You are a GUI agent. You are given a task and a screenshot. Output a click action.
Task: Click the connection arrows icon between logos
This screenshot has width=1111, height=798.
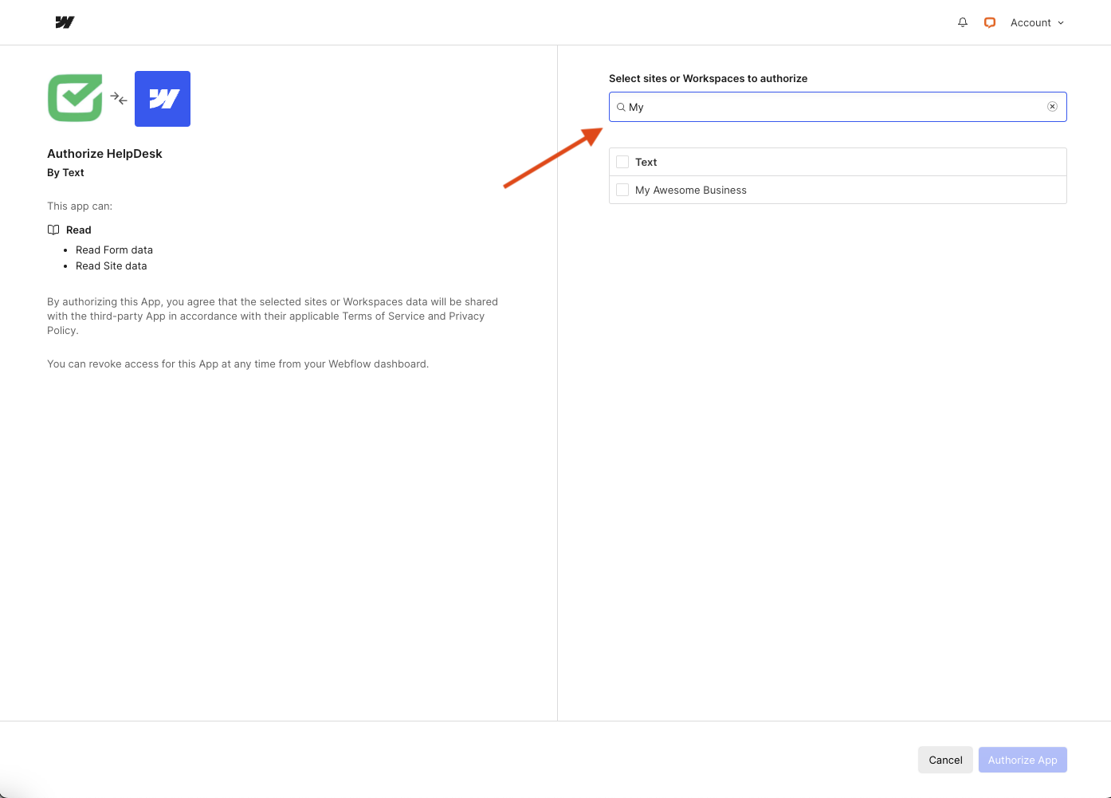tap(119, 99)
